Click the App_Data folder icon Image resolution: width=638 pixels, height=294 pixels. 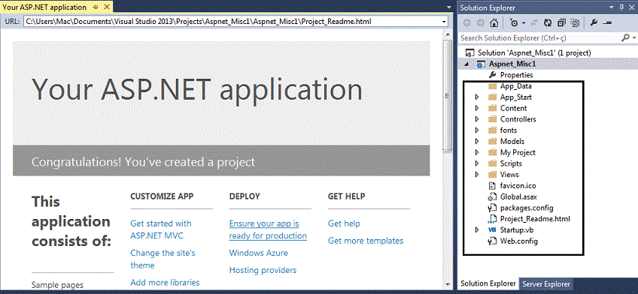pyautogui.click(x=492, y=86)
